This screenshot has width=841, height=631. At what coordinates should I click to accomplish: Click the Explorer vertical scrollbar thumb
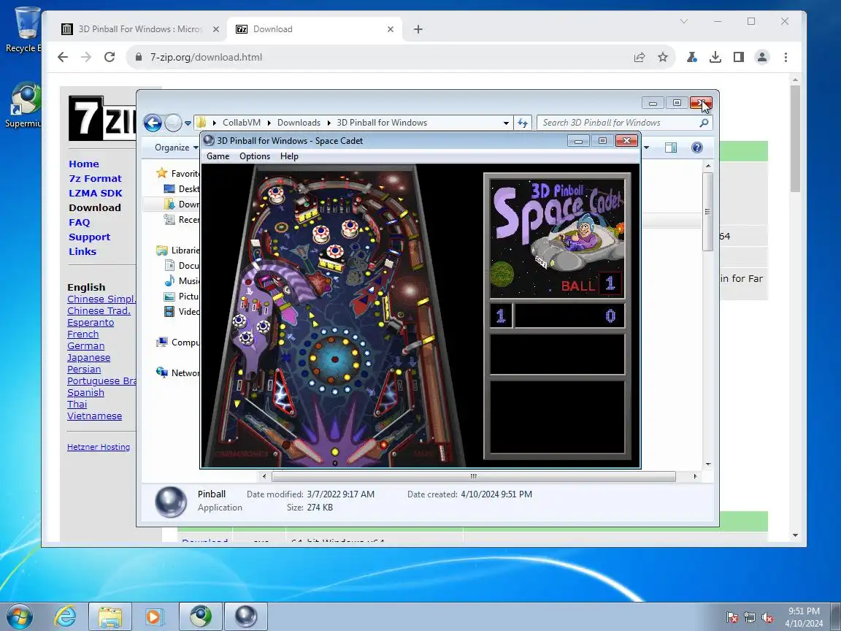tap(708, 211)
